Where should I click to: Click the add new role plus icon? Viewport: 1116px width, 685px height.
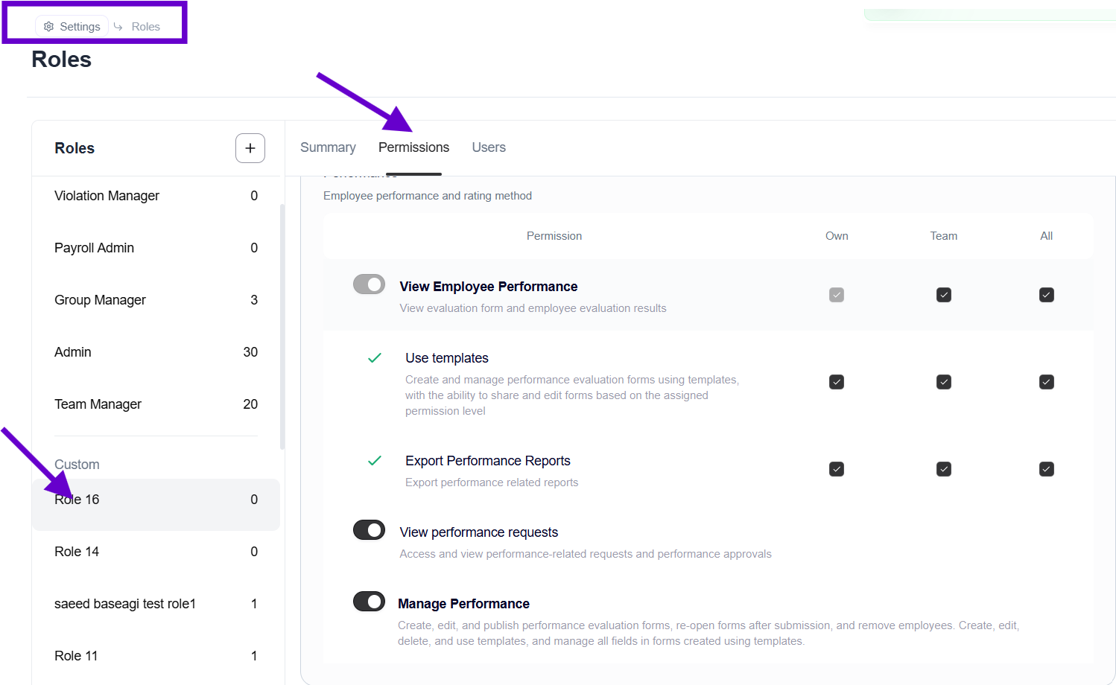click(x=250, y=148)
